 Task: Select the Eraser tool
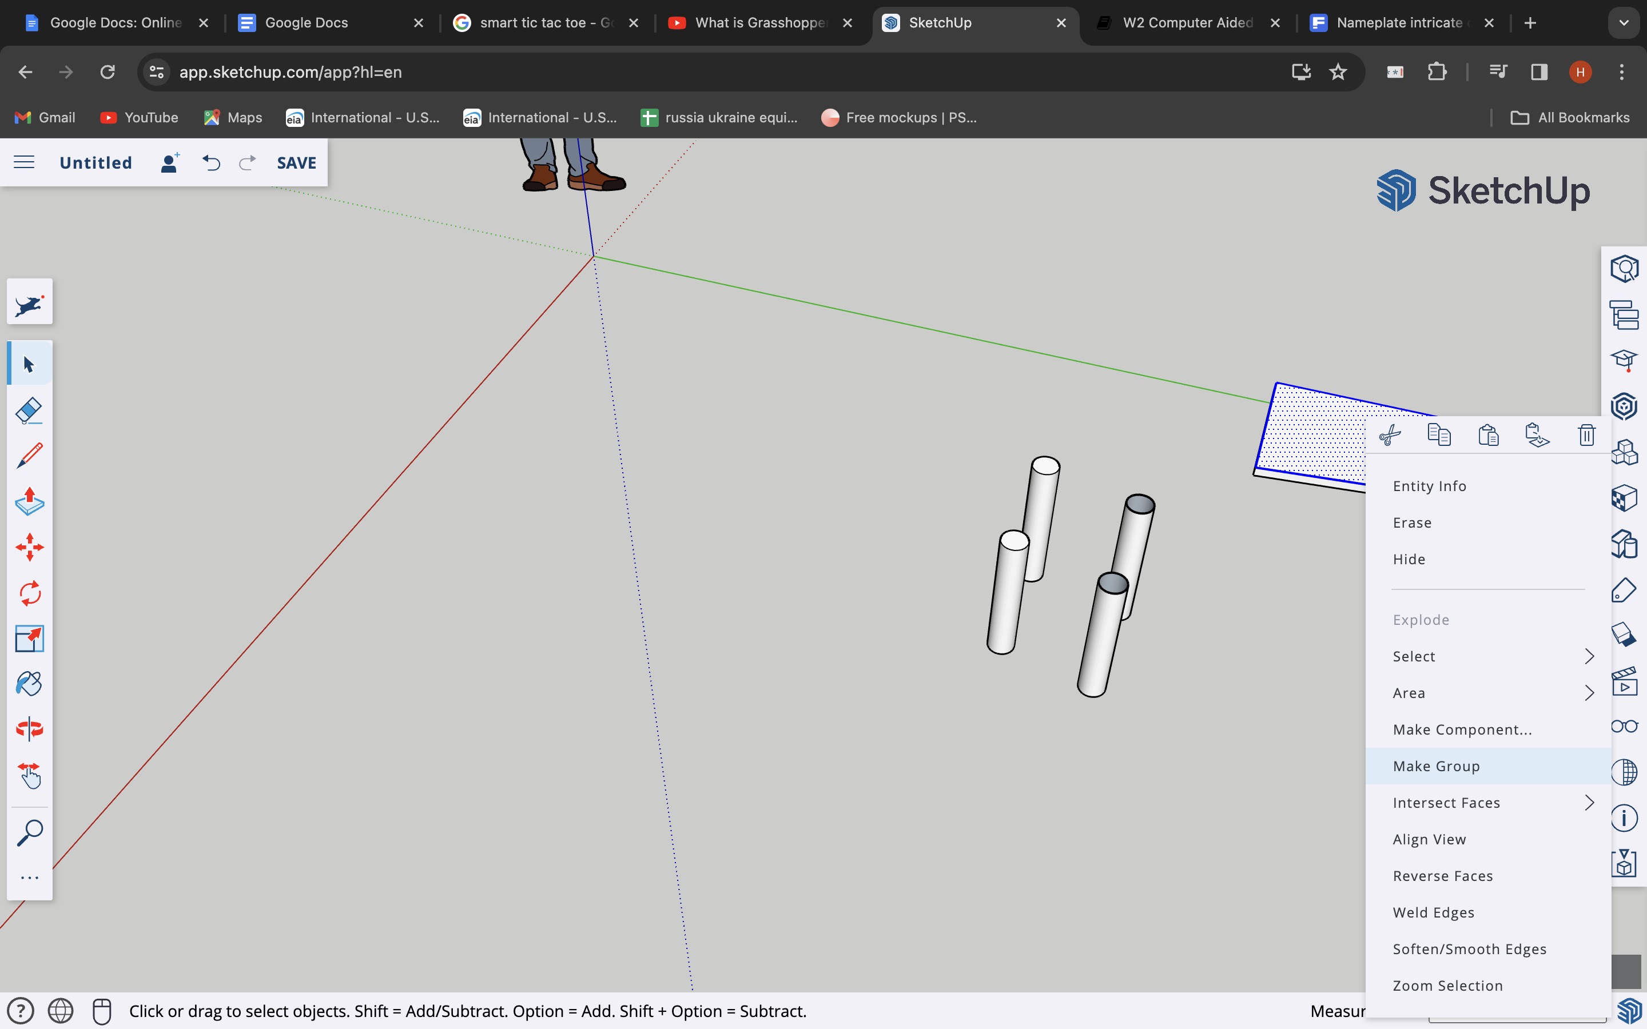[x=29, y=410]
